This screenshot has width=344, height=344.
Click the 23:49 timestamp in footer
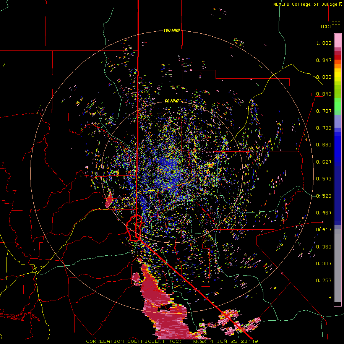click(250, 341)
